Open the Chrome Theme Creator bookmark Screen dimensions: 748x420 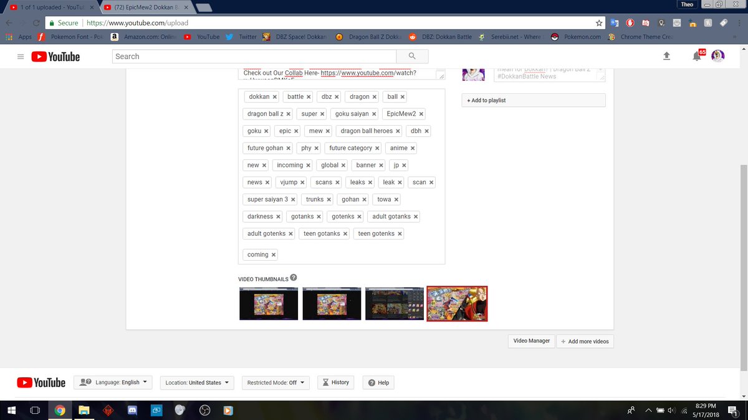coord(640,37)
